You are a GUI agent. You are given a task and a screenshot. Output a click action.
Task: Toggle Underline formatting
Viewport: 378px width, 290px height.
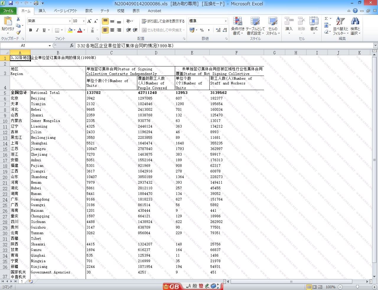click(44, 30)
